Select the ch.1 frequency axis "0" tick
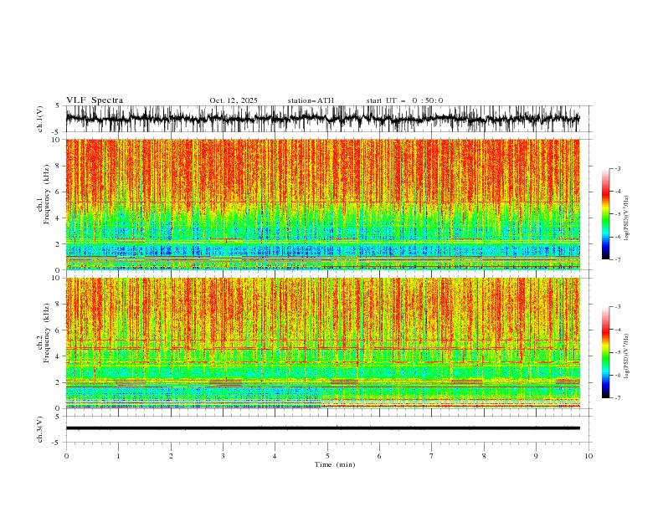This screenshot has height=512, width=663. [59, 270]
